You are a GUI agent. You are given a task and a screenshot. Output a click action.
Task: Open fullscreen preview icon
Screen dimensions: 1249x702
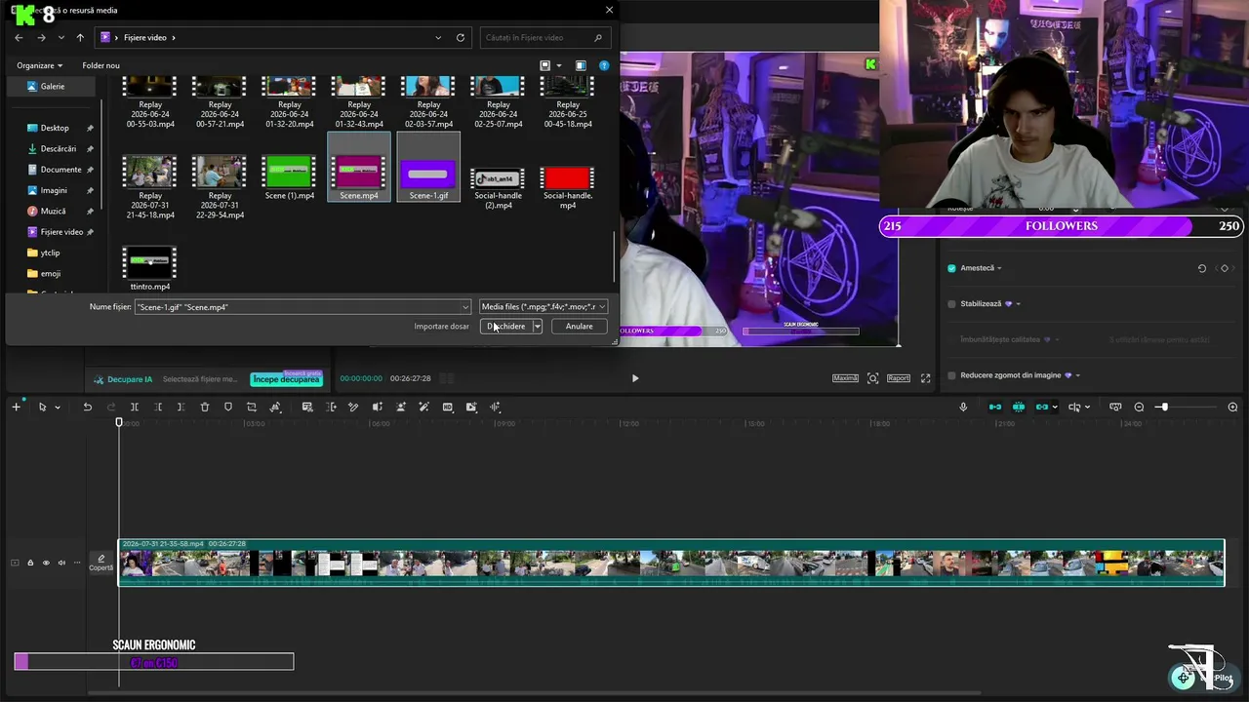(x=925, y=378)
